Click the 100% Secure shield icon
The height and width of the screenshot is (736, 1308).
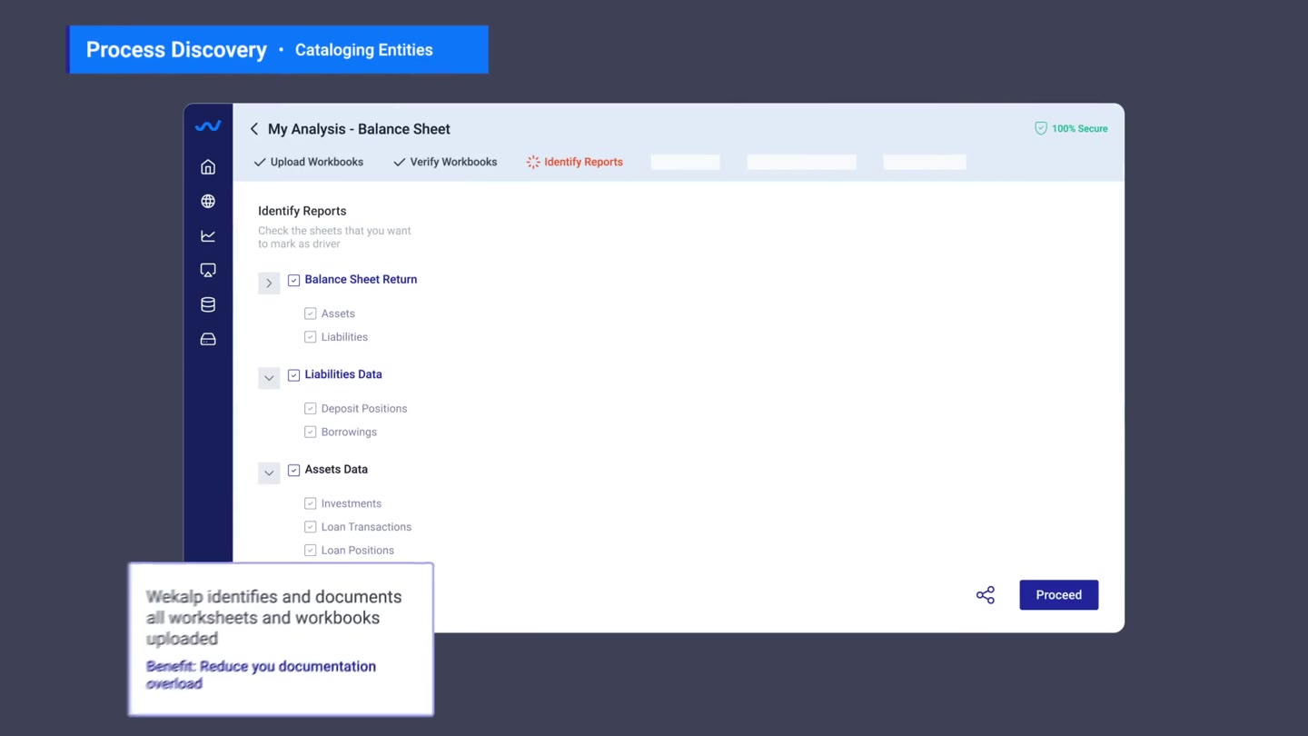pos(1041,129)
